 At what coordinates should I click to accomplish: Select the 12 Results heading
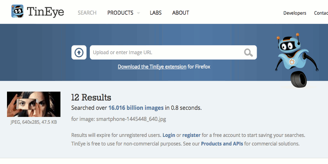click(x=91, y=98)
